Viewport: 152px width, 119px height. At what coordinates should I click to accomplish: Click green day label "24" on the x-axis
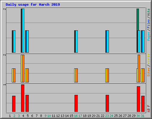[x=111, y=116]
